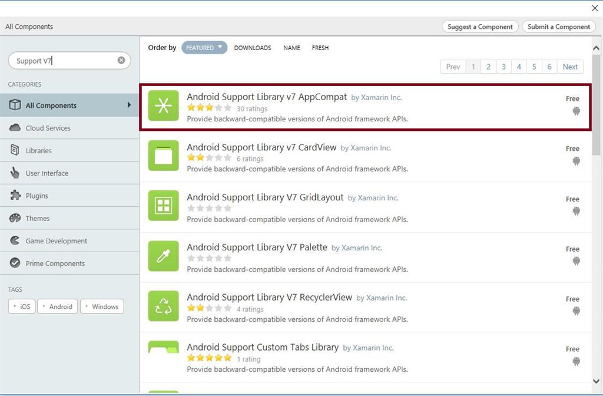Open the AppCompat asterisk component icon
The image size is (603, 396).
[164, 105]
